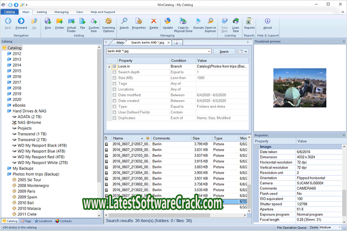Switch to the Managing ribbon tab
347x231 pixels.
coord(61,12)
